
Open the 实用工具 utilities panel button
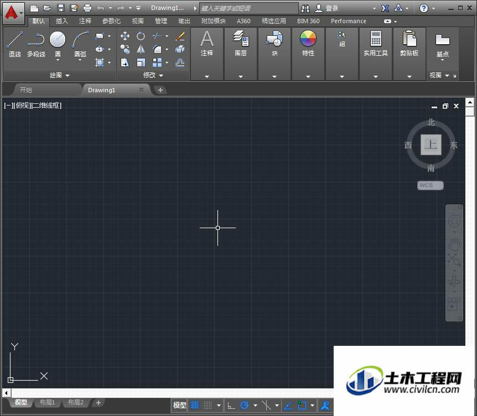375,45
